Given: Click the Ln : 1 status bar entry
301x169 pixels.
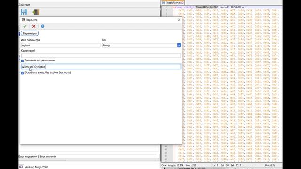Looking at the screenshot, I should tap(215, 165).
